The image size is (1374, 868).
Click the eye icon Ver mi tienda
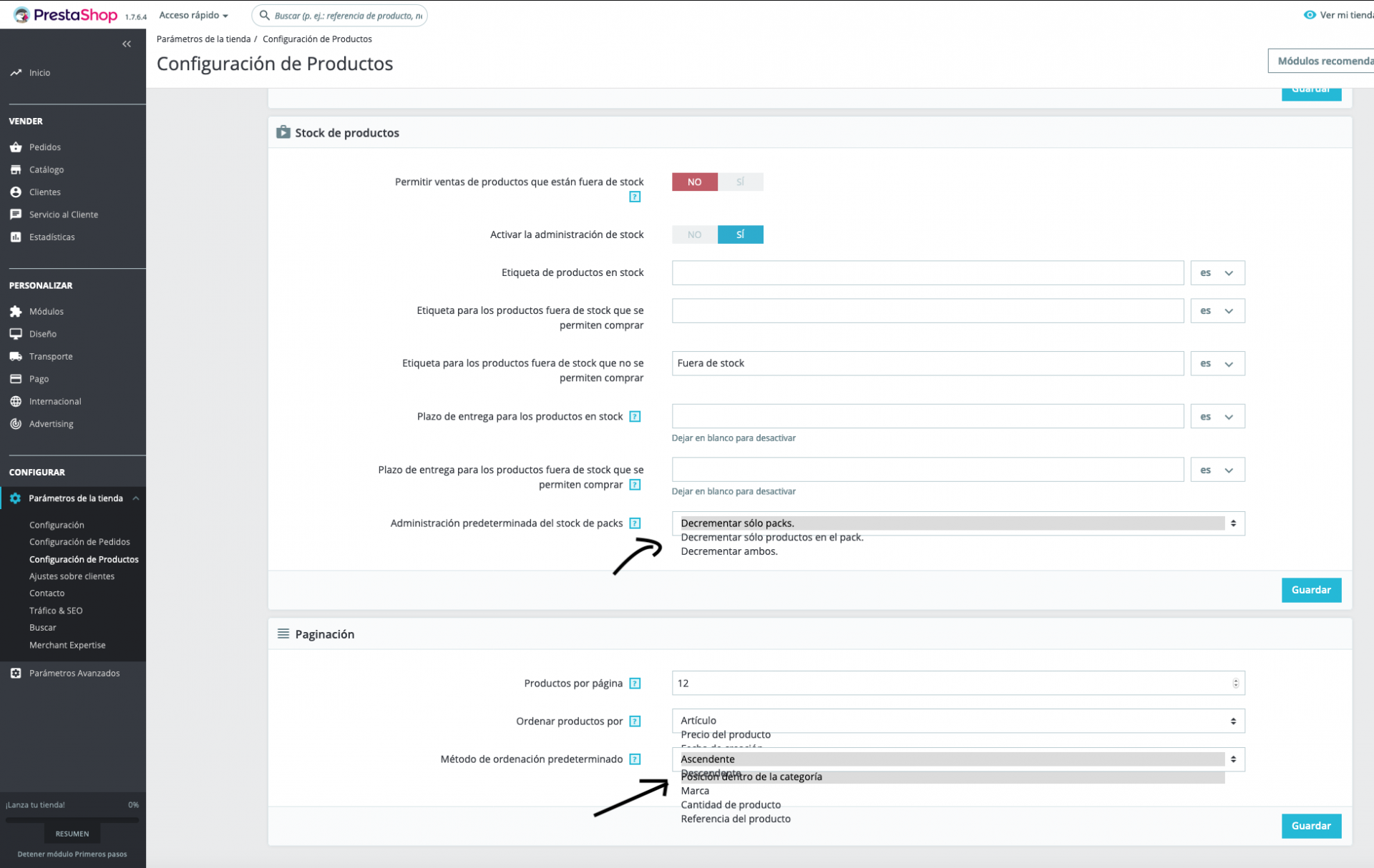tap(1310, 15)
